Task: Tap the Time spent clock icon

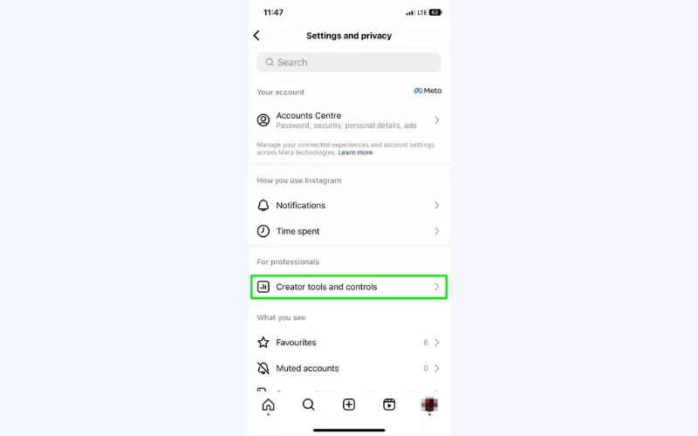Action: [x=263, y=231]
